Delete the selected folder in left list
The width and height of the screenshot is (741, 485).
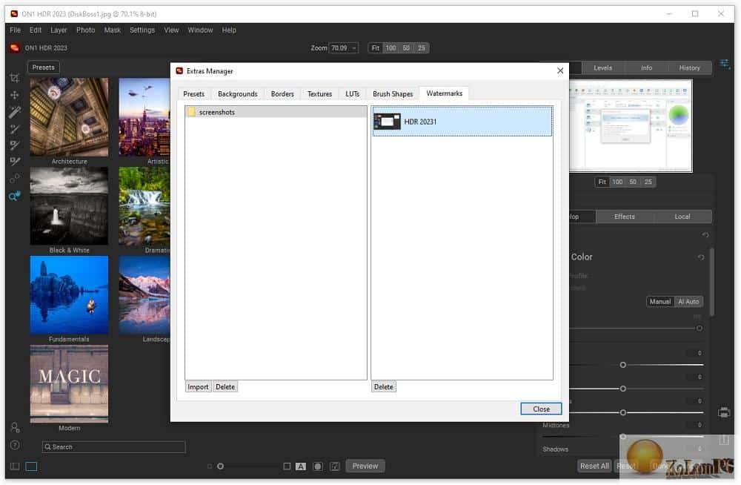tap(225, 387)
